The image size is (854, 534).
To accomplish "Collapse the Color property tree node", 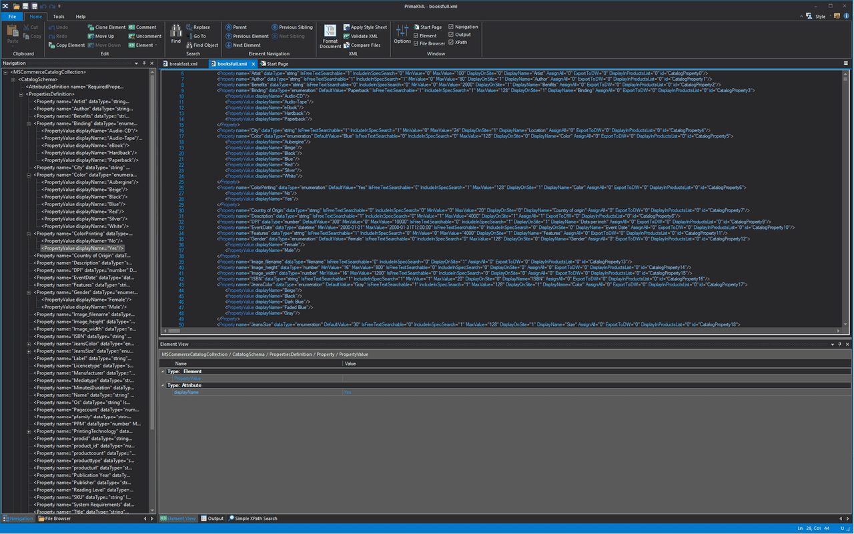I will (29, 175).
